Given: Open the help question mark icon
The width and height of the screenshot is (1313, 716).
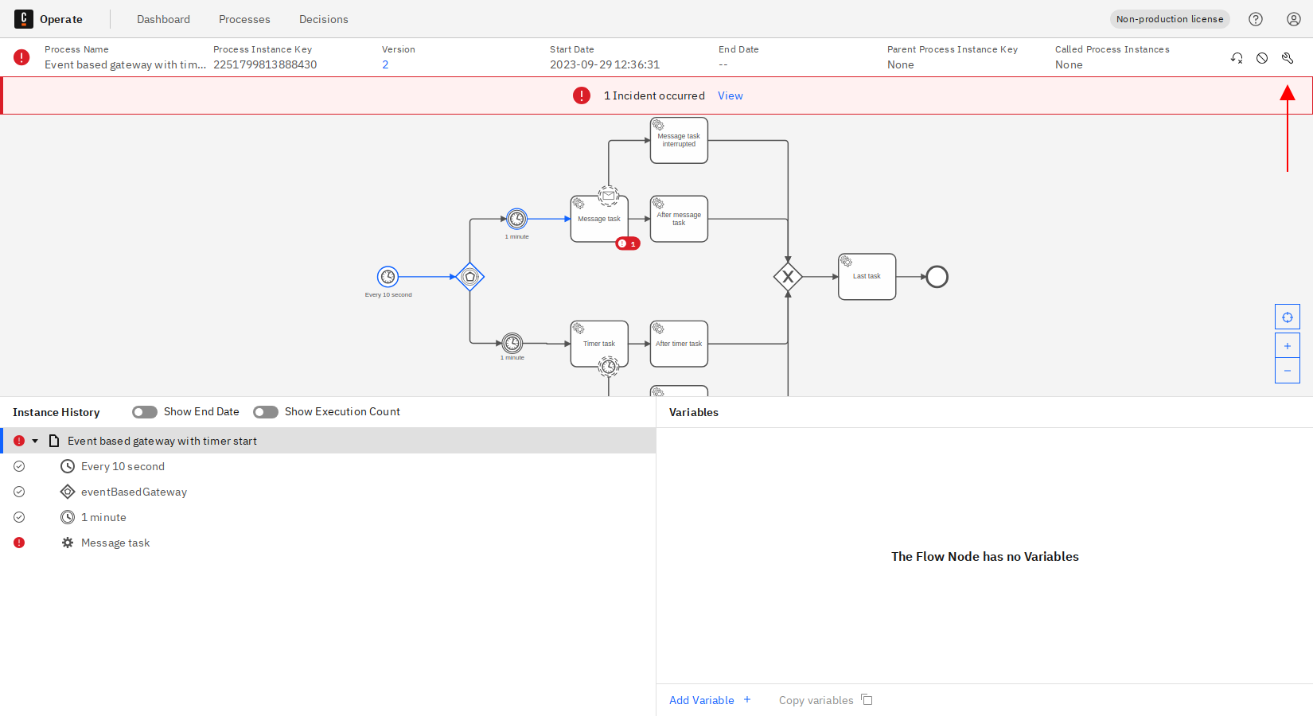Looking at the screenshot, I should pos(1256,19).
